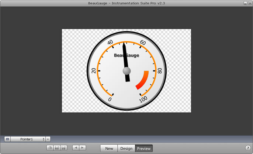Click the 100 scale label
253x154 pixels.
143,99
